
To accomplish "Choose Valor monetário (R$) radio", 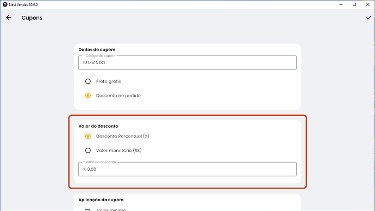I will [x=88, y=151].
